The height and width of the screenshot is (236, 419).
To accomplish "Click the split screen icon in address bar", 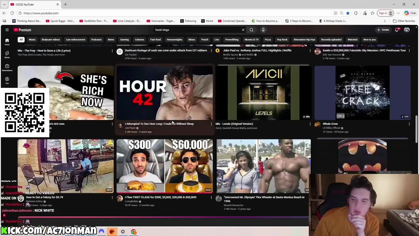I will pyautogui.click(x=336, y=13).
